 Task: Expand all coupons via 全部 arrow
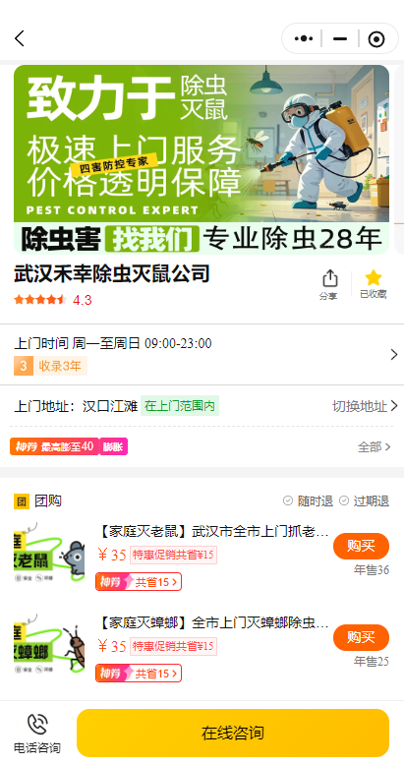click(375, 446)
